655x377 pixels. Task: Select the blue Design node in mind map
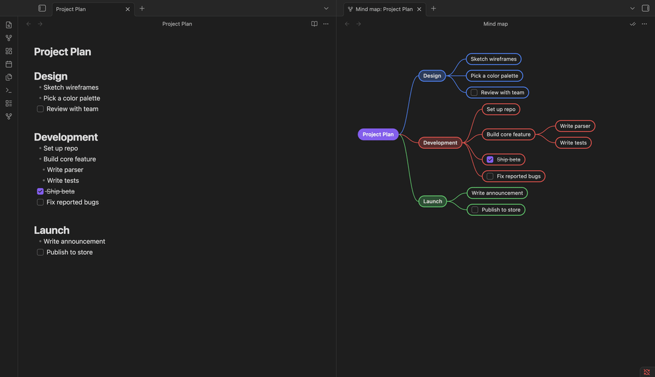(x=432, y=76)
